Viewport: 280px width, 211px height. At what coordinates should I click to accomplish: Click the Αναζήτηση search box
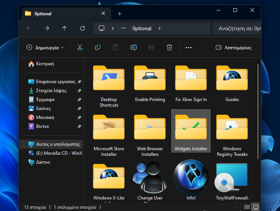coord(237,28)
